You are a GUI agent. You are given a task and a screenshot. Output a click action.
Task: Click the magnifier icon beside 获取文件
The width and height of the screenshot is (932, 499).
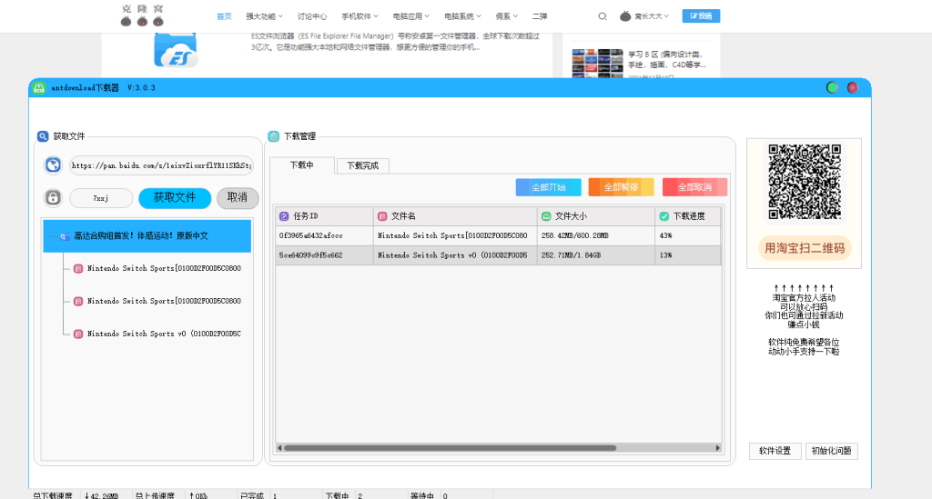(43, 136)
